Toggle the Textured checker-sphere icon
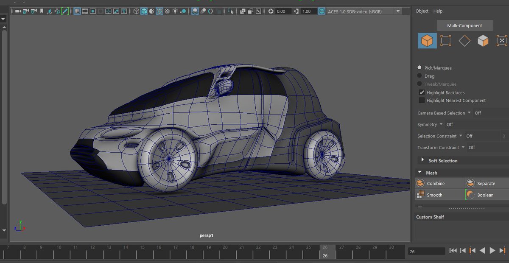The image size is (509, 263). pos(167,11)
